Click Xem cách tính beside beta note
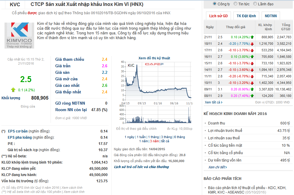294x195 pixels. [74, 192]
